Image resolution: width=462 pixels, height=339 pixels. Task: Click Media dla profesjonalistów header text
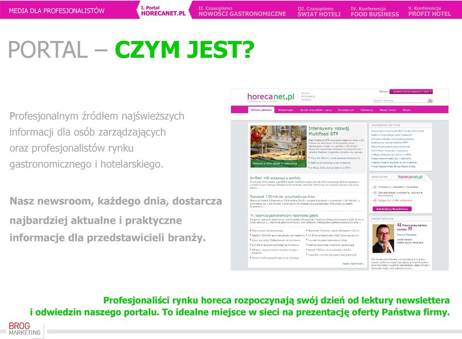click(x=57, y=11)
